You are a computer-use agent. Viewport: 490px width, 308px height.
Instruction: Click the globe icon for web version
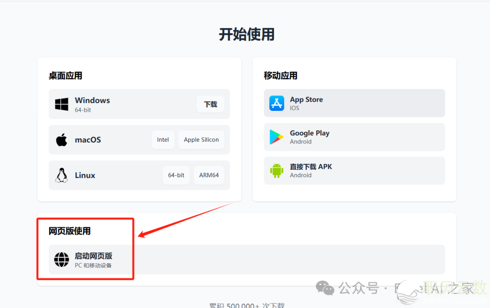[x=62, y=260]
